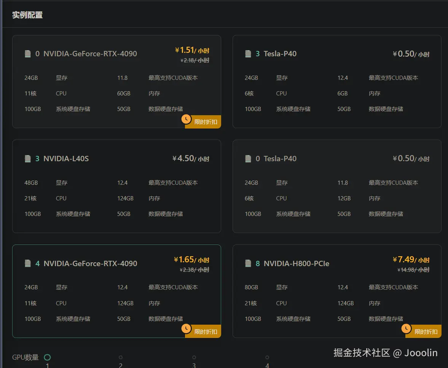The height and width of the screenshot is (368, 448).
Task: Set GPU count to 2
Action: coord(121,357)
